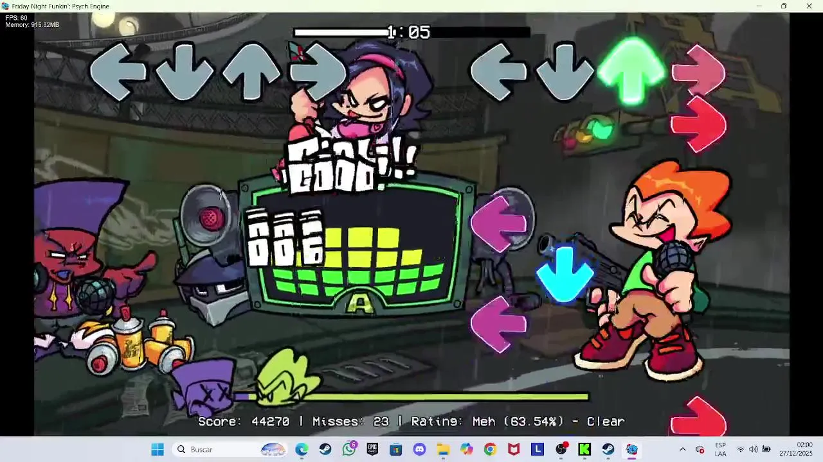The image size is (823, 462).
Task: Open the Copilot taskbar icon
Action: click(467, 449)
